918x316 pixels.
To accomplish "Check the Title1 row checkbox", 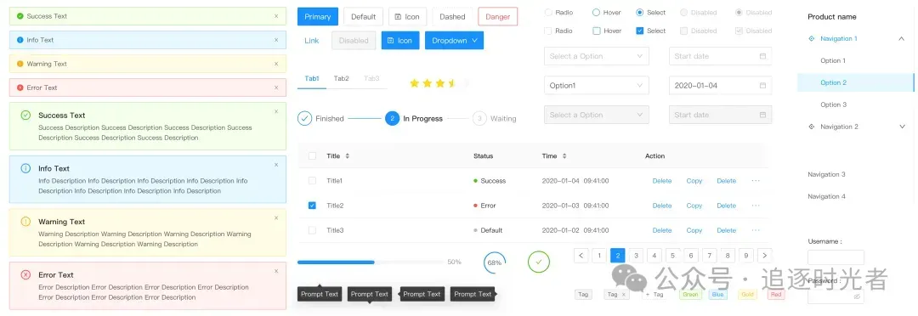I will point(312,181).
